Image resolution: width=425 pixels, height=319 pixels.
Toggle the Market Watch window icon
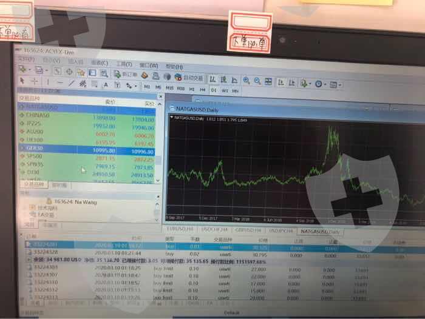(x=58, y=71)
